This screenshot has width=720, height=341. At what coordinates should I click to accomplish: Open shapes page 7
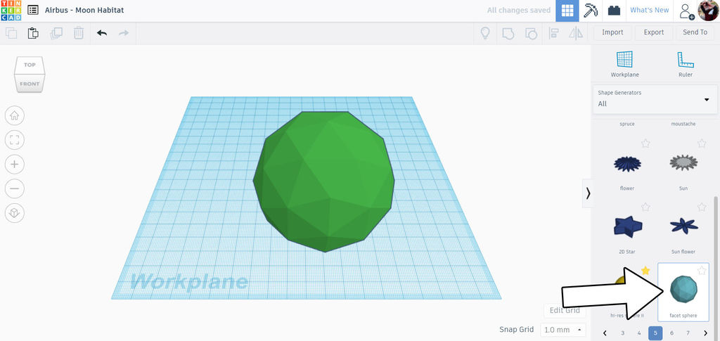688,333
